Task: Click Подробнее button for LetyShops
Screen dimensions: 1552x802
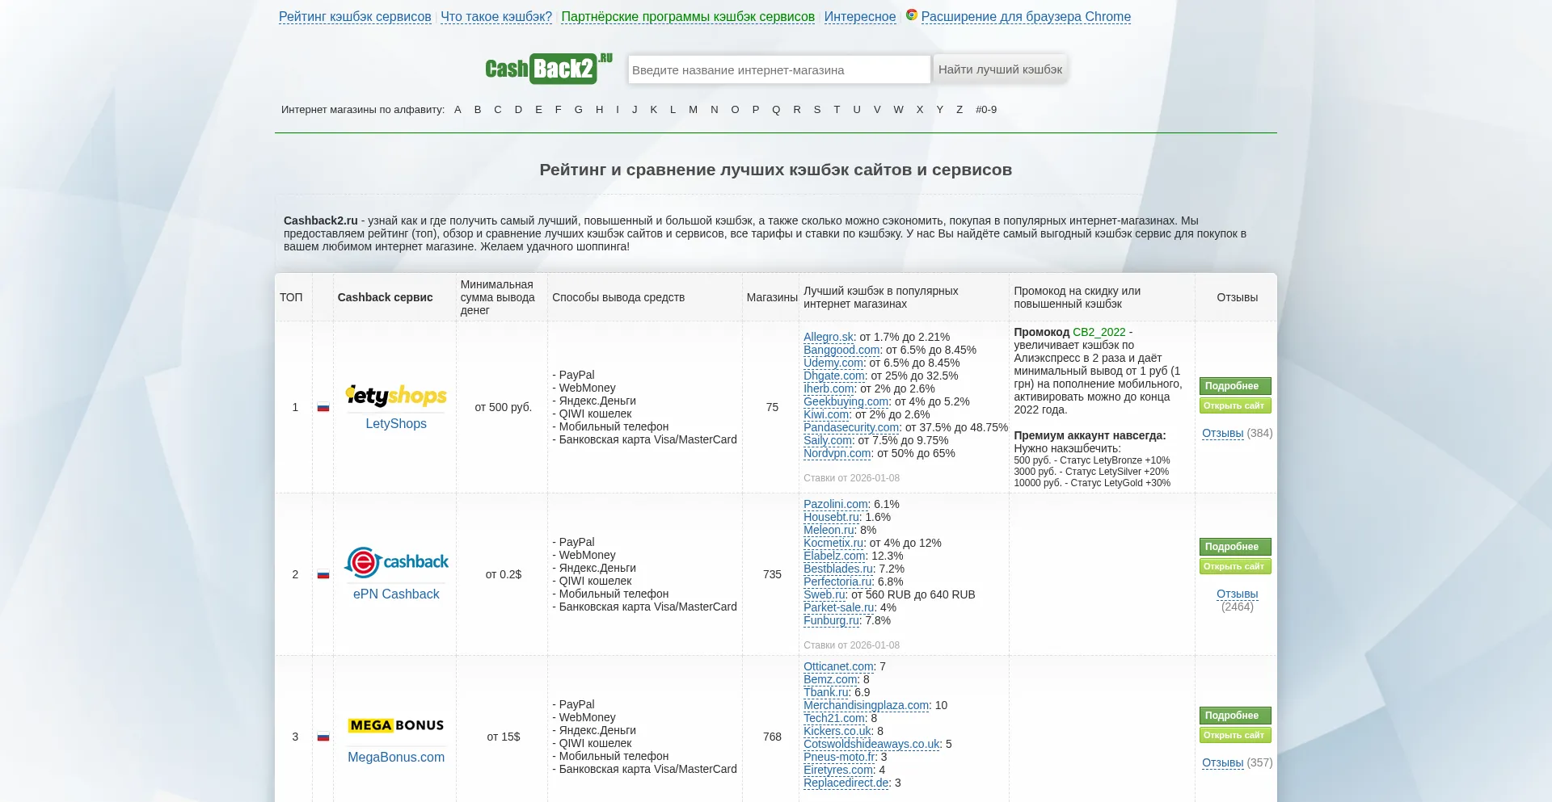Action: coord(1234,386)
